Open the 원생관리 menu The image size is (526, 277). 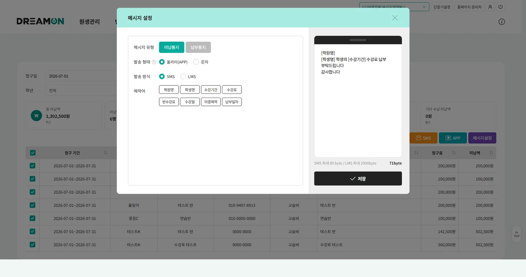tap(89, 22)
